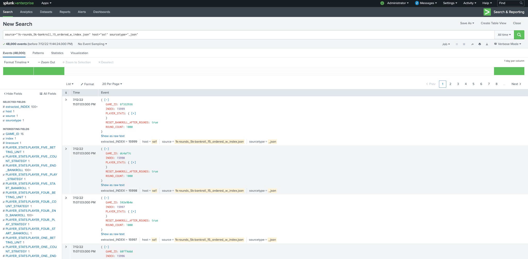Hide the fields sidebar
This screenshot has width=528, height=259.
13,94
